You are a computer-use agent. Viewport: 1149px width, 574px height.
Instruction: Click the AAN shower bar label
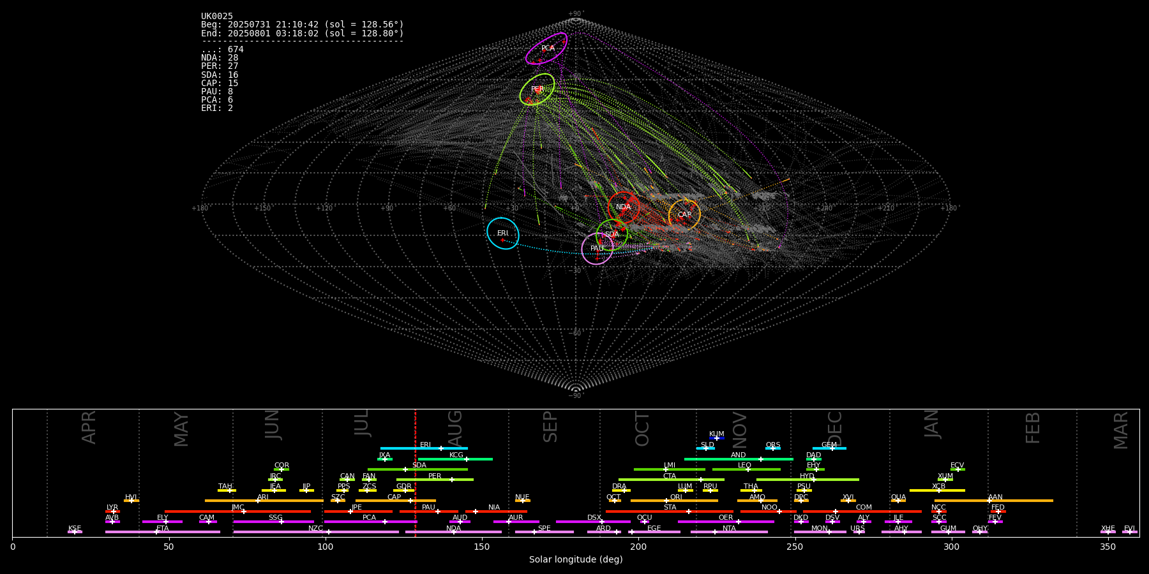tap(995, 497)
